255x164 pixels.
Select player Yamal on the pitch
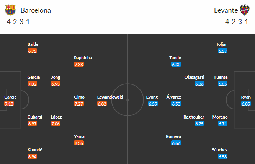80,136
